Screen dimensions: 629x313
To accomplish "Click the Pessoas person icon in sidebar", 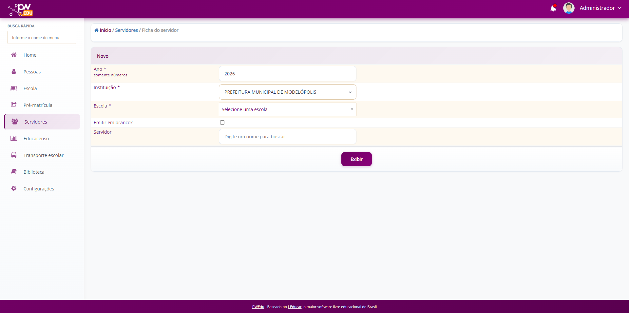I will [14, 71].
